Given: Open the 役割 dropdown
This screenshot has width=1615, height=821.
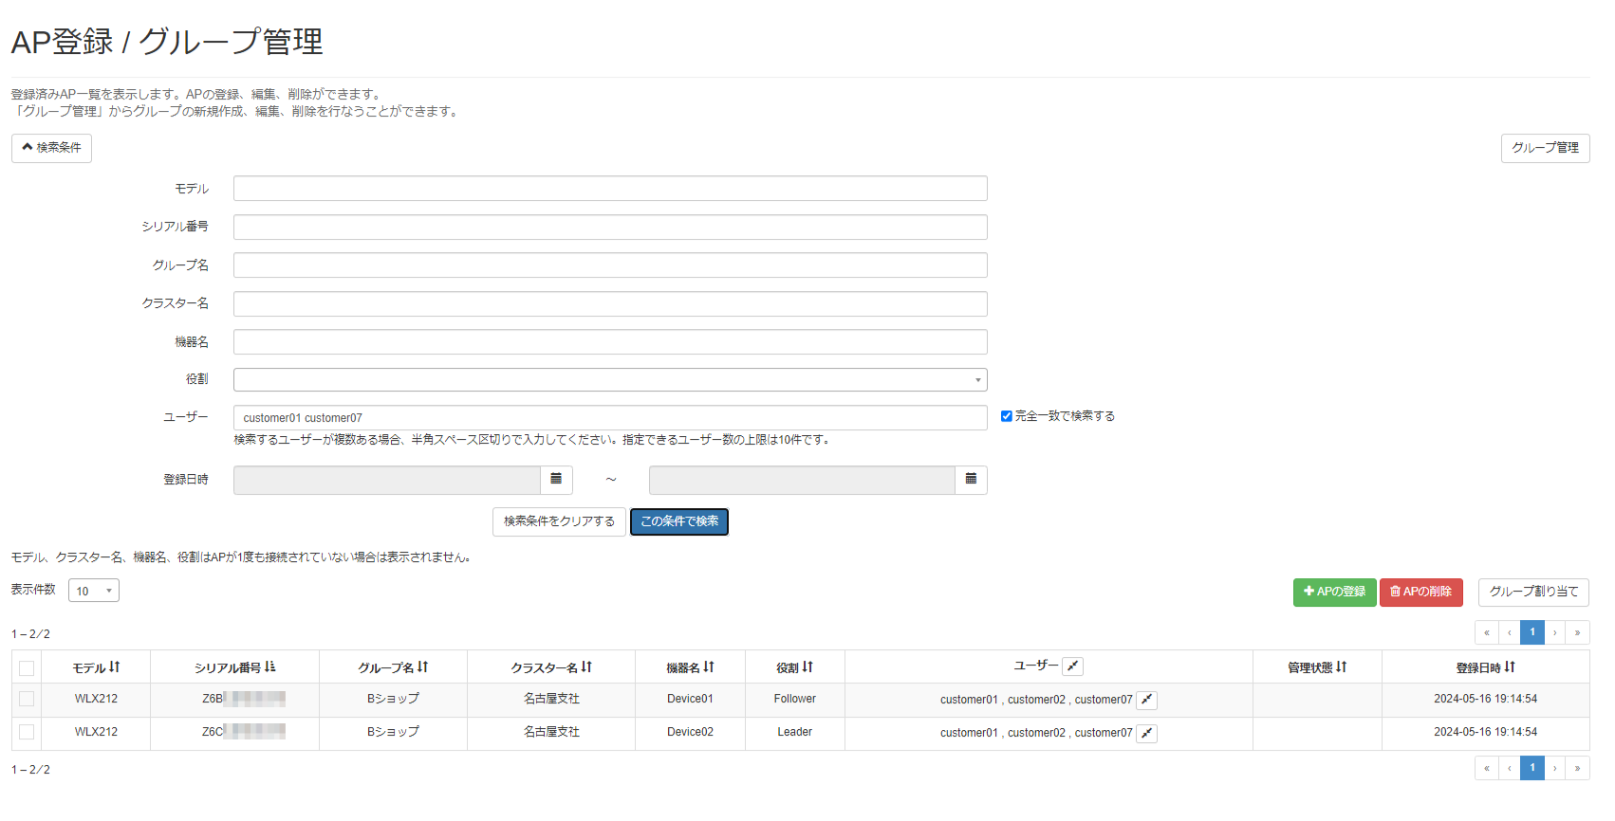Looking at the screenshot, I should (x=610, y=380).
